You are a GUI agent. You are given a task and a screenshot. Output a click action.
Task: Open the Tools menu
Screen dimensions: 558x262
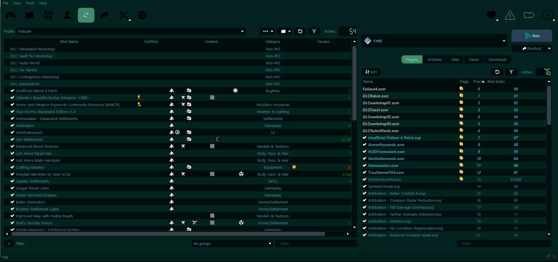[x=30, y=3]
